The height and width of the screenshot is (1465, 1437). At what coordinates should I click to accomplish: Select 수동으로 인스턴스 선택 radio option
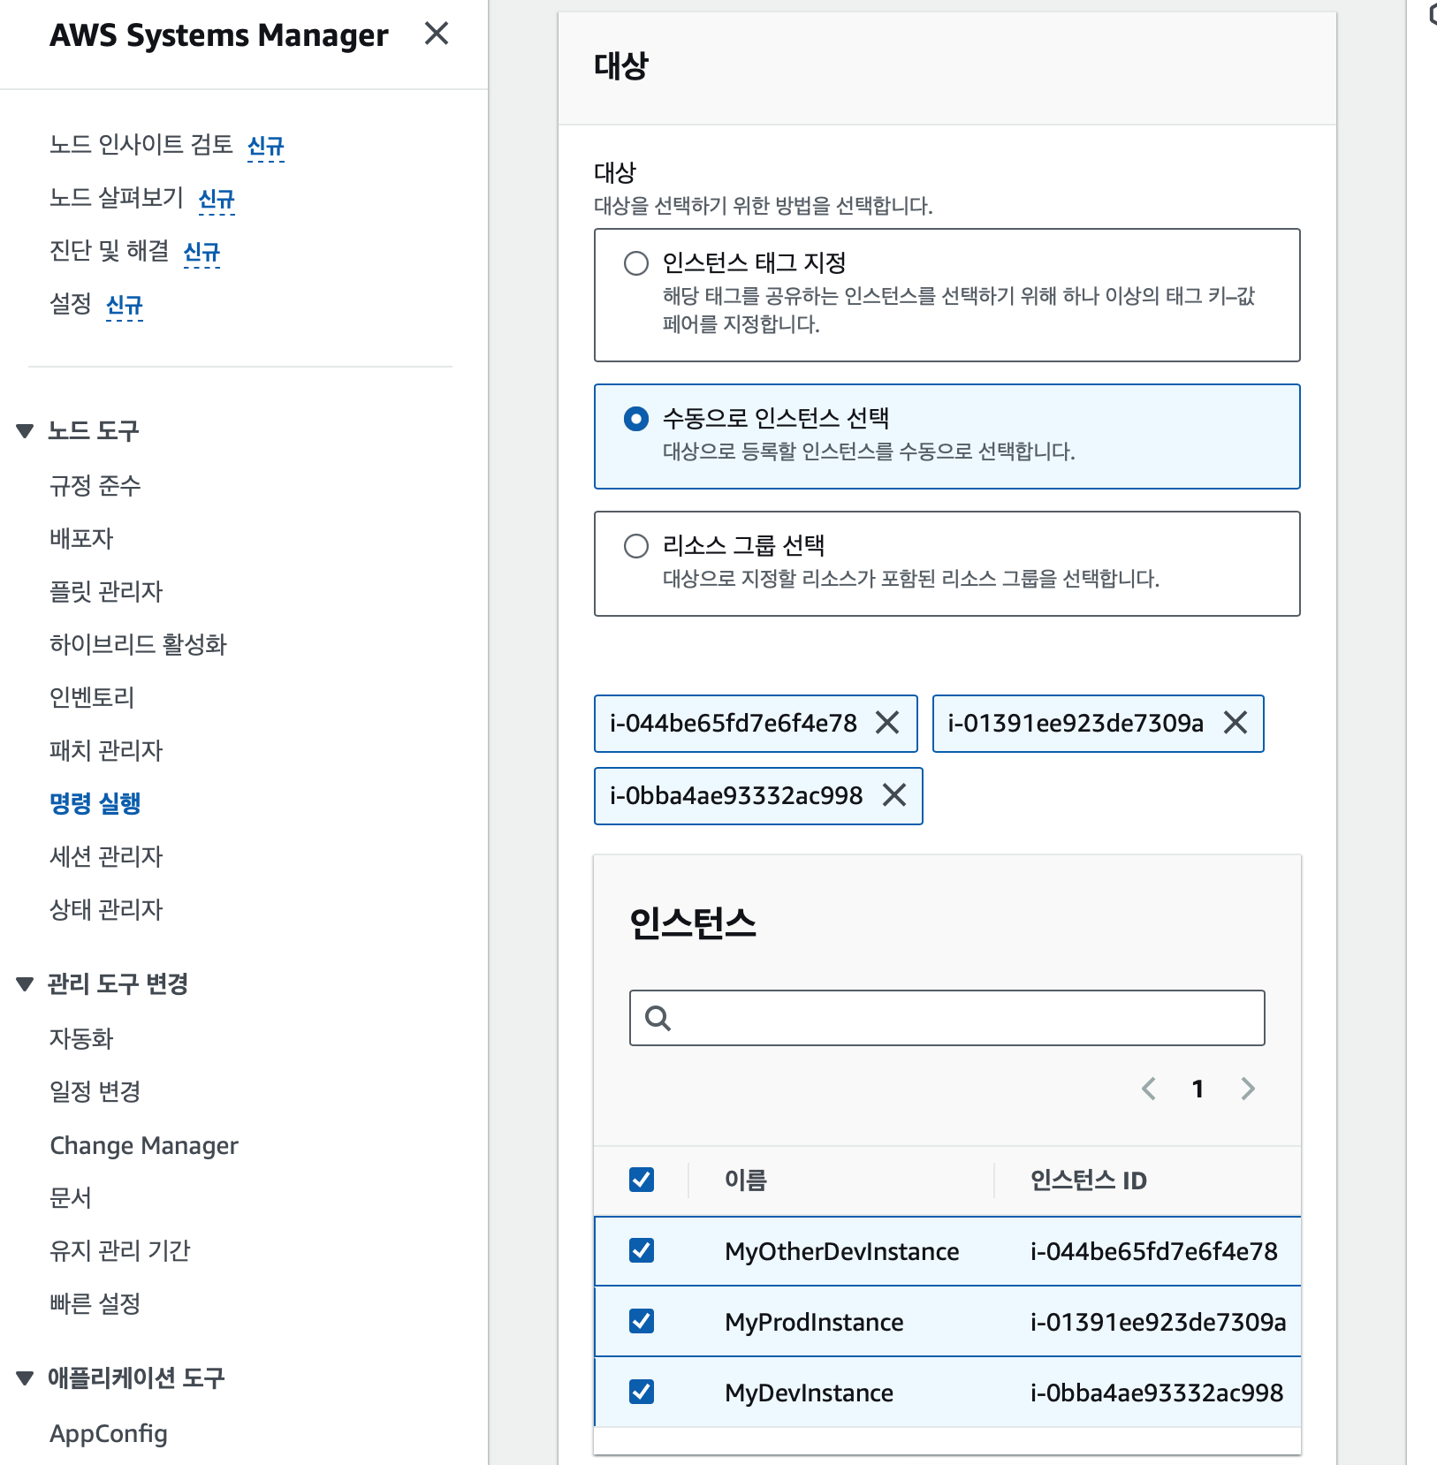click(x=636, y=419)
